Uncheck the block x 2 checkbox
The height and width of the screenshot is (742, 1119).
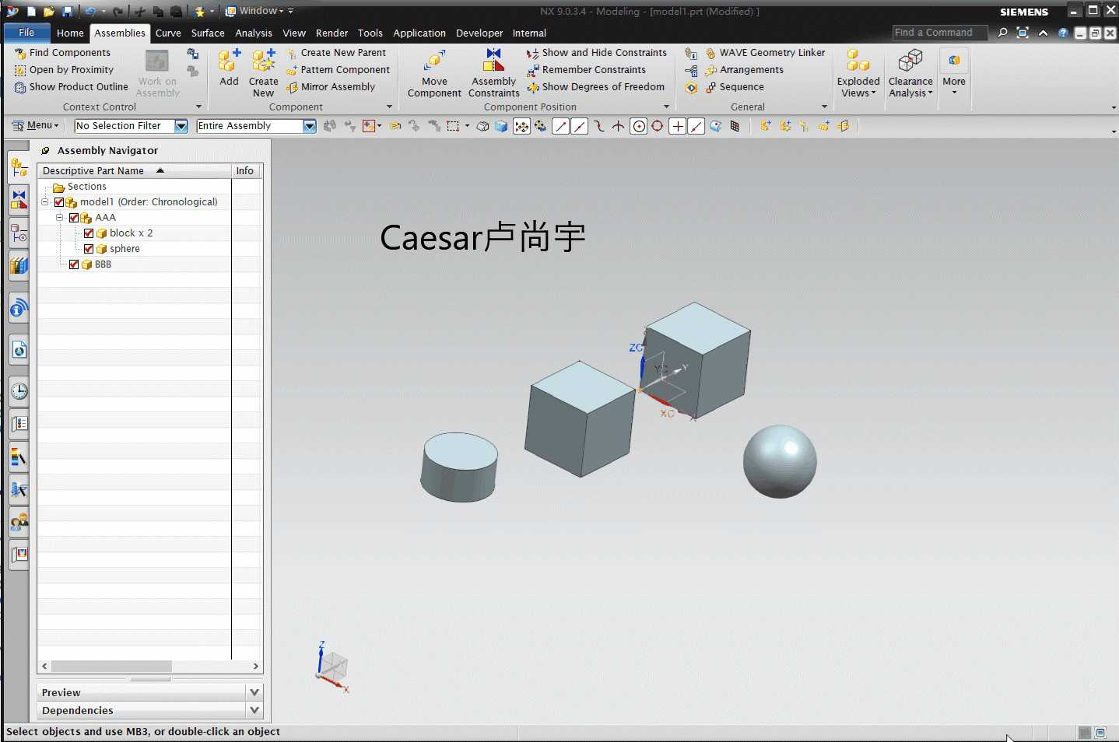tap(89, 233)
